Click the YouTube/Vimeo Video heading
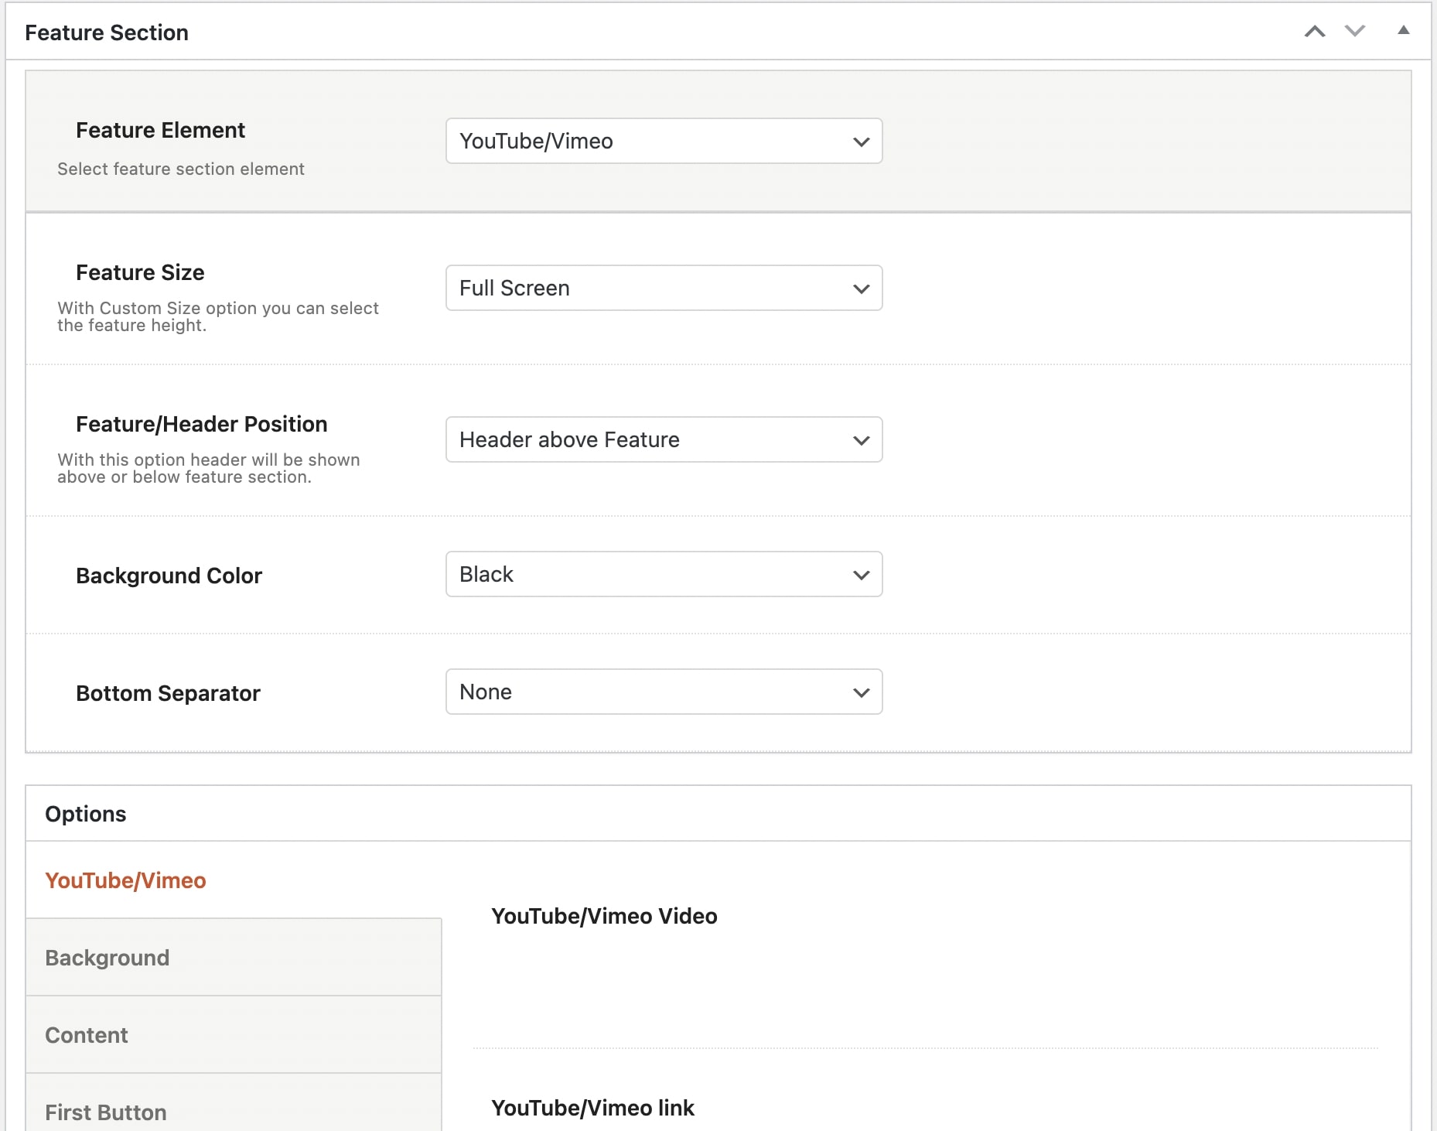Viewport: 1437px width, 1131px height. coord(604,916)
